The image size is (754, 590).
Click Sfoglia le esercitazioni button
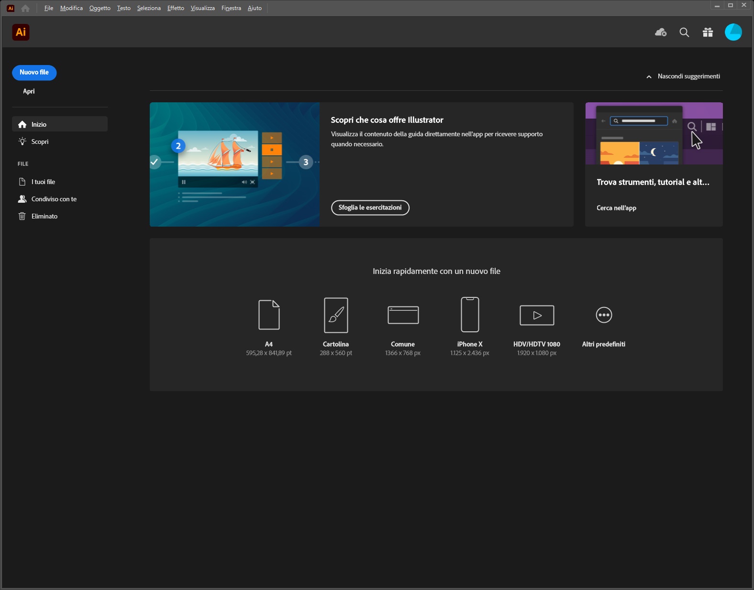[370, 208]
